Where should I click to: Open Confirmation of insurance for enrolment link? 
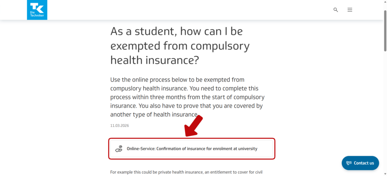tap(192, 148)
